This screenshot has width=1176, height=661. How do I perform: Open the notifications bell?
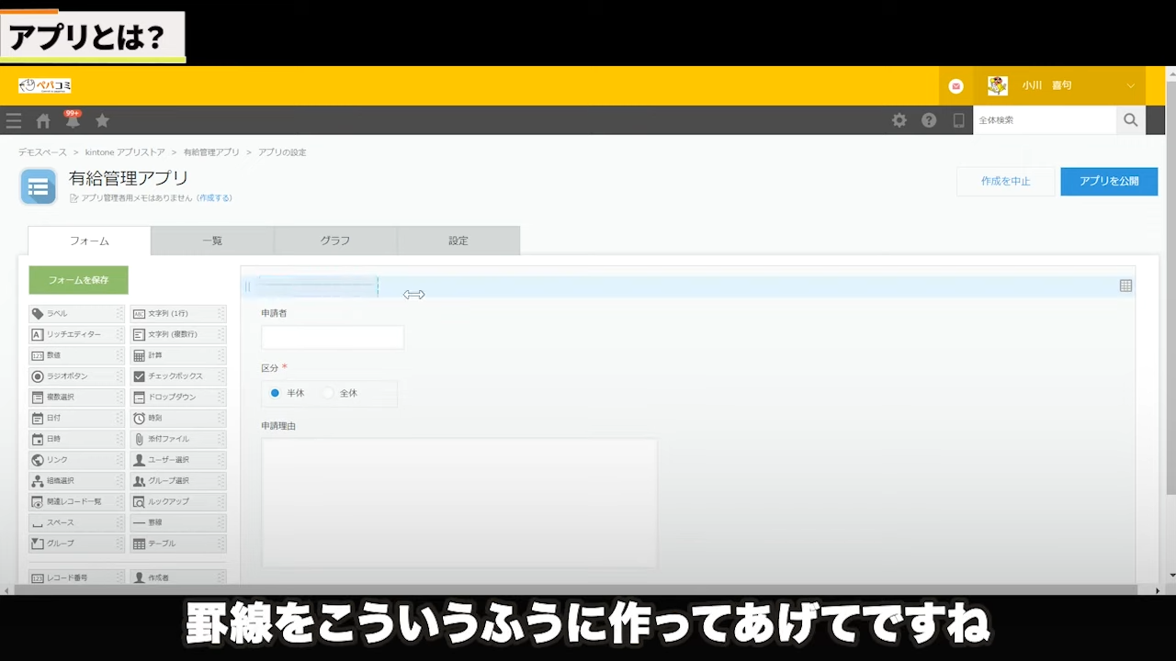[x=73, y=120]
